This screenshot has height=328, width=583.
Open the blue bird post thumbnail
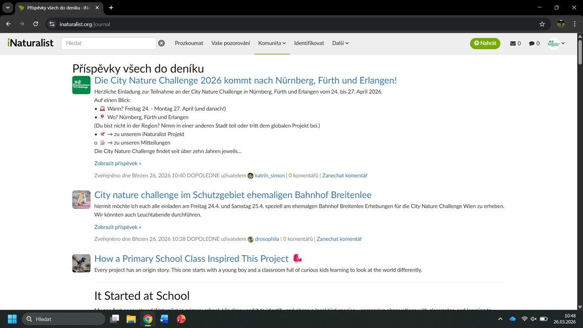[81, 263]
